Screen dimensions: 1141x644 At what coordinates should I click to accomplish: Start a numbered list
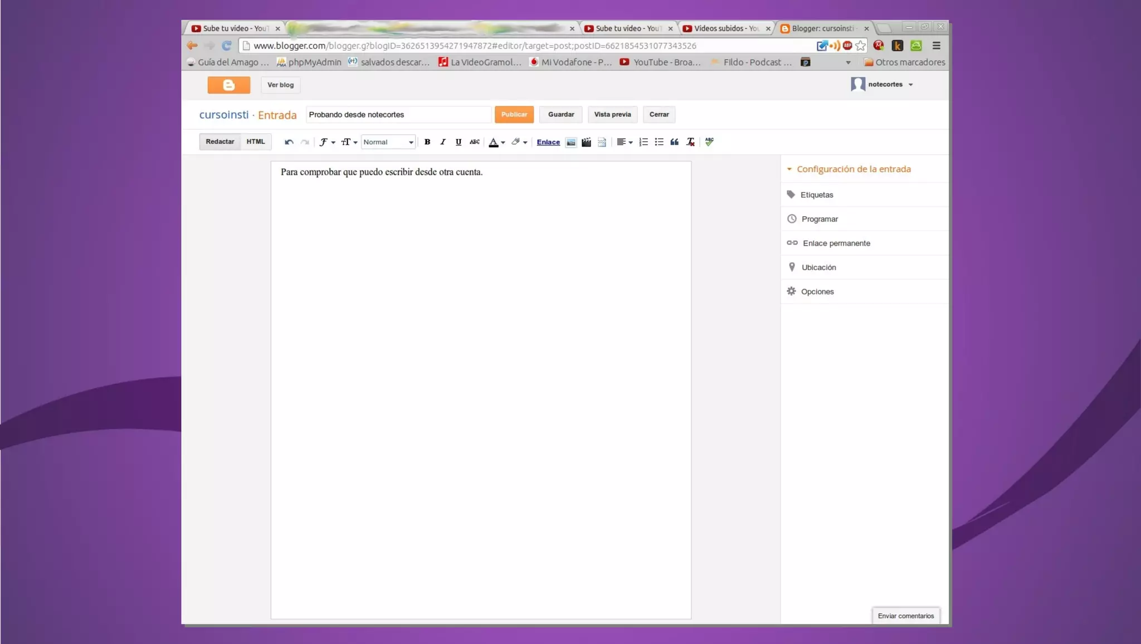[643, 142]
